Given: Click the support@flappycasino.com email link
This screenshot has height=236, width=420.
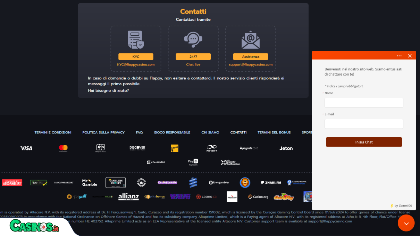Looking at the screenshot, I should 251,64.
